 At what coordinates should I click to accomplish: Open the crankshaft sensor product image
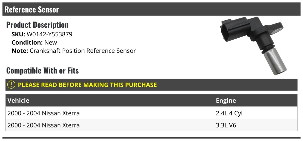coord(254,46)
